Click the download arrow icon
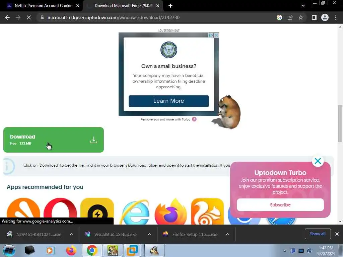Image resolution: width=343 pixels, height=257 pixels. coord(94,140)
